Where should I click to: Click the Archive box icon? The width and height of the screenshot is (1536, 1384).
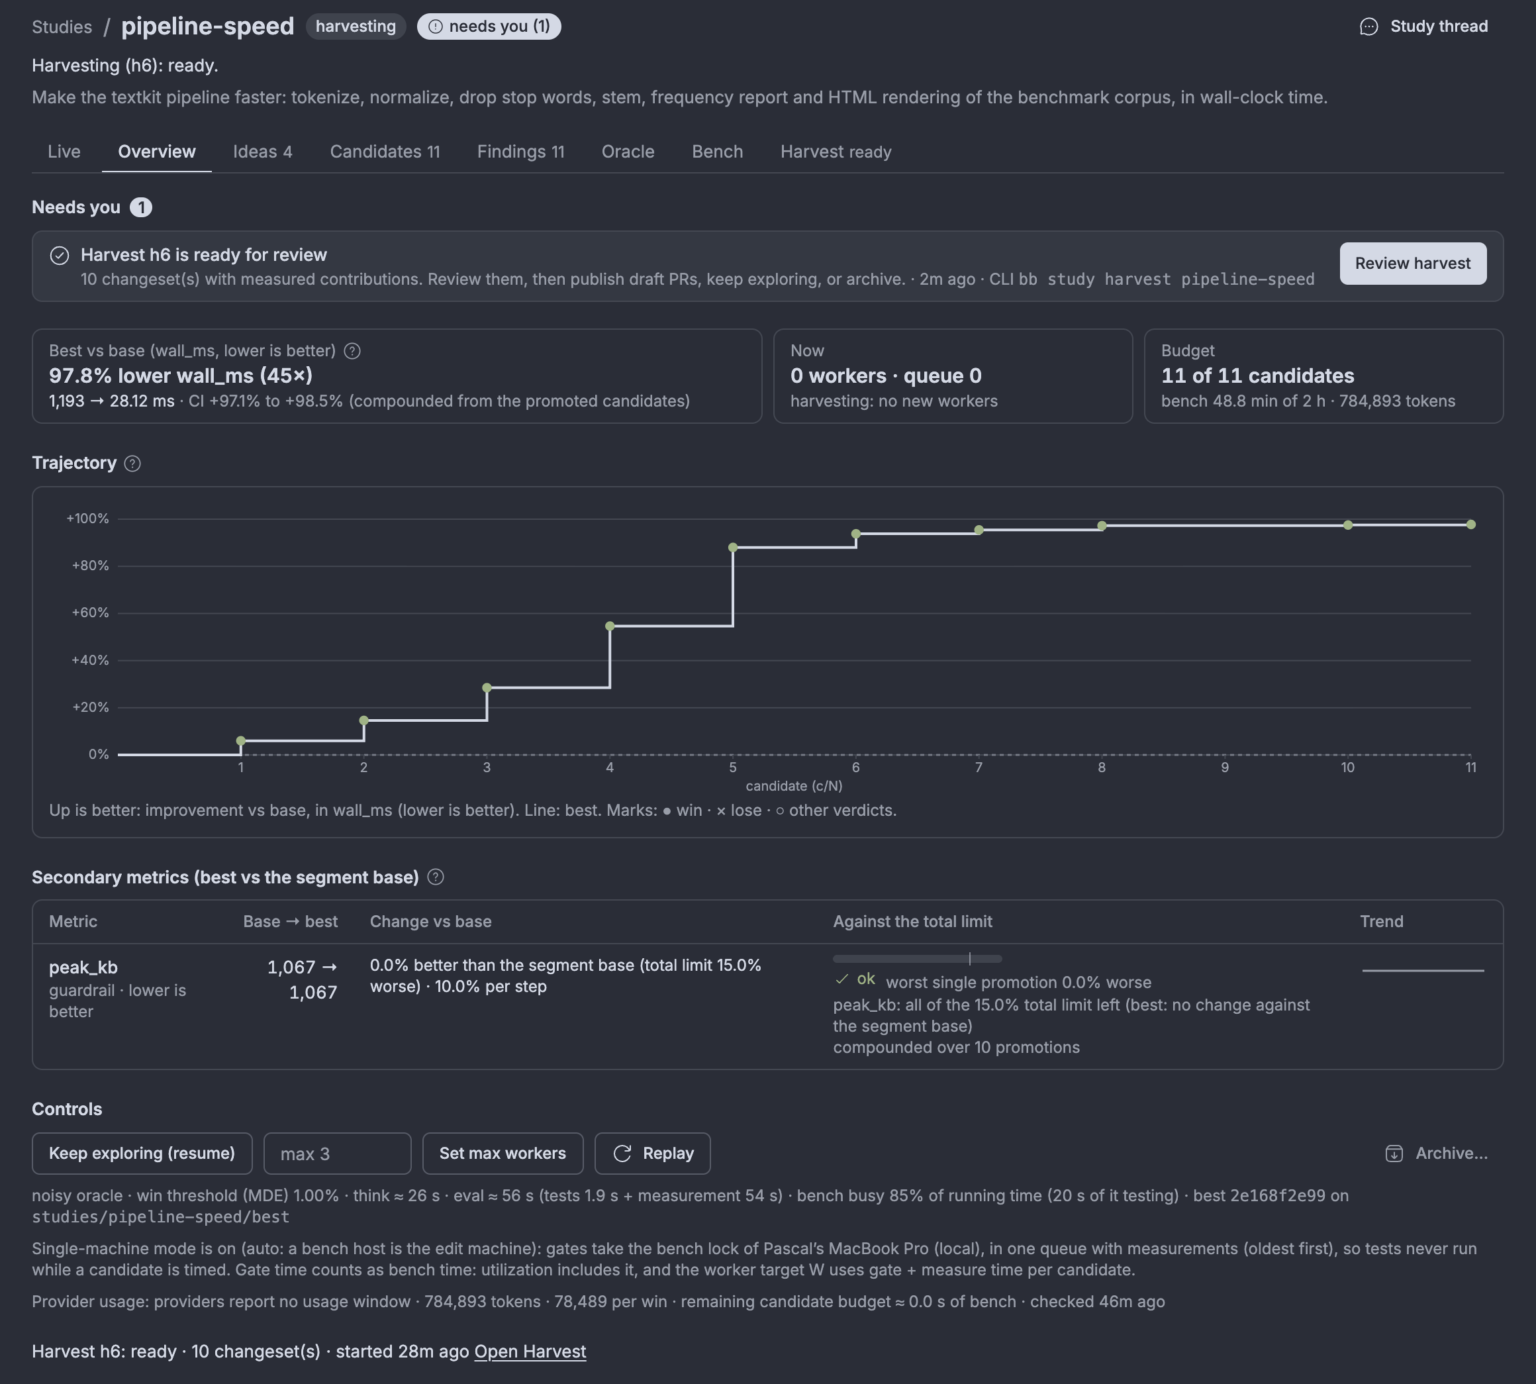(x=1394, y=1154)
